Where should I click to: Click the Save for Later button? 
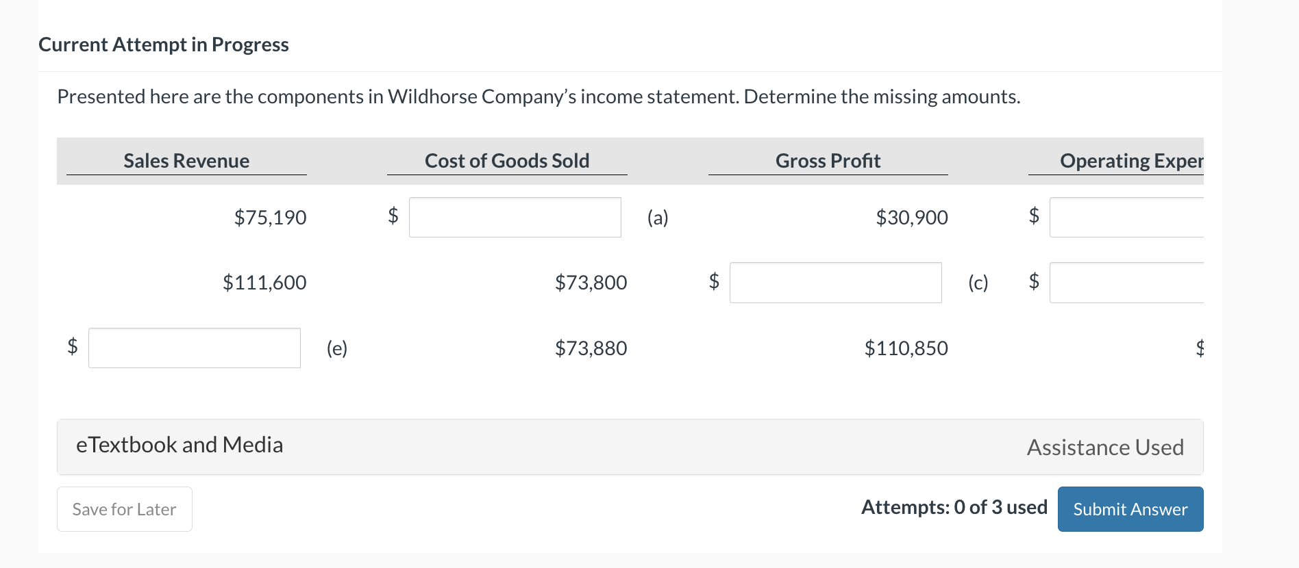[124, 508]
